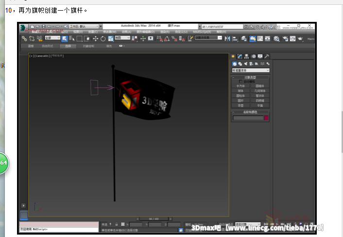Click the time slider showing 66 / 100

click(154, 219)
